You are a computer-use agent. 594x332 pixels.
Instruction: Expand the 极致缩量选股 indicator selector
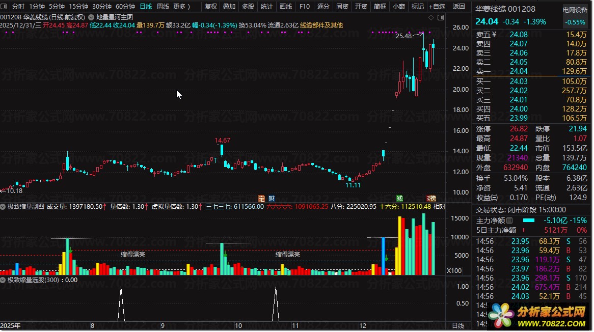[3, 280]
